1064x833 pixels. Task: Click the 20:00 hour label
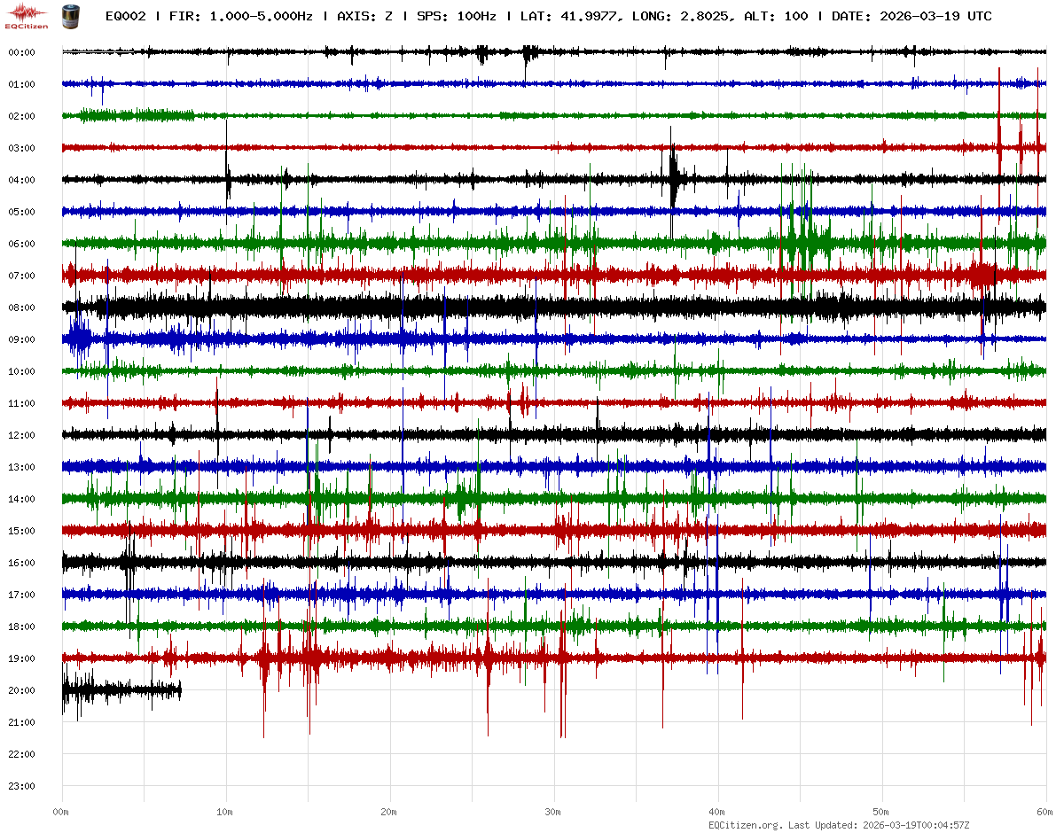point(21,690)
